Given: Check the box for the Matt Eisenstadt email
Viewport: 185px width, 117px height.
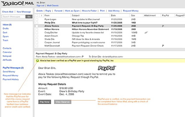Looking at the screenshot, I should (37, 46).
